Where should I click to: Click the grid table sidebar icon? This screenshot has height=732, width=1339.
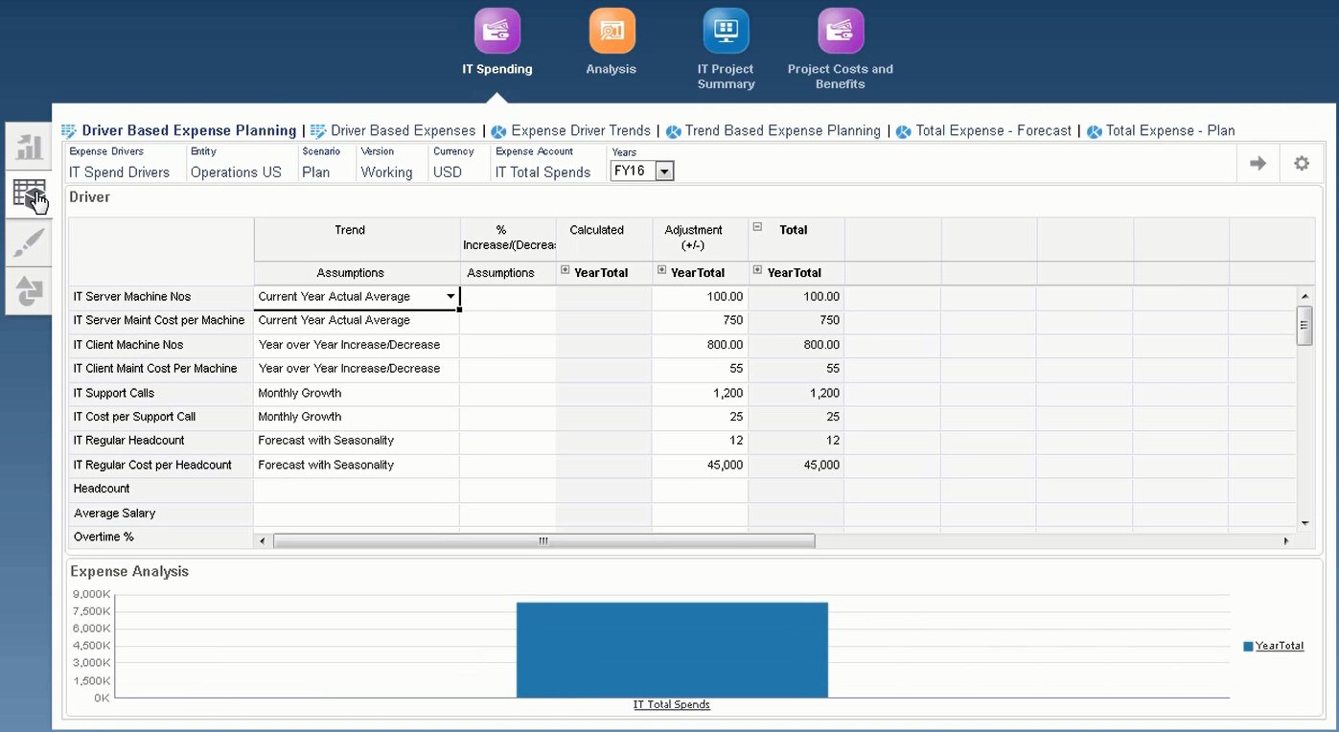(x=30, y=194)
